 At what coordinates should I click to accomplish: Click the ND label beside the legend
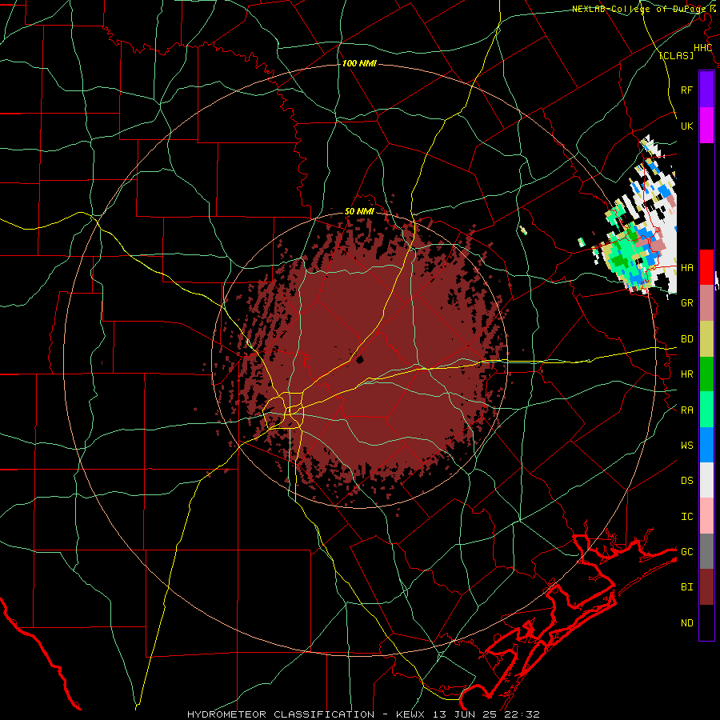[x=686, y=623]
